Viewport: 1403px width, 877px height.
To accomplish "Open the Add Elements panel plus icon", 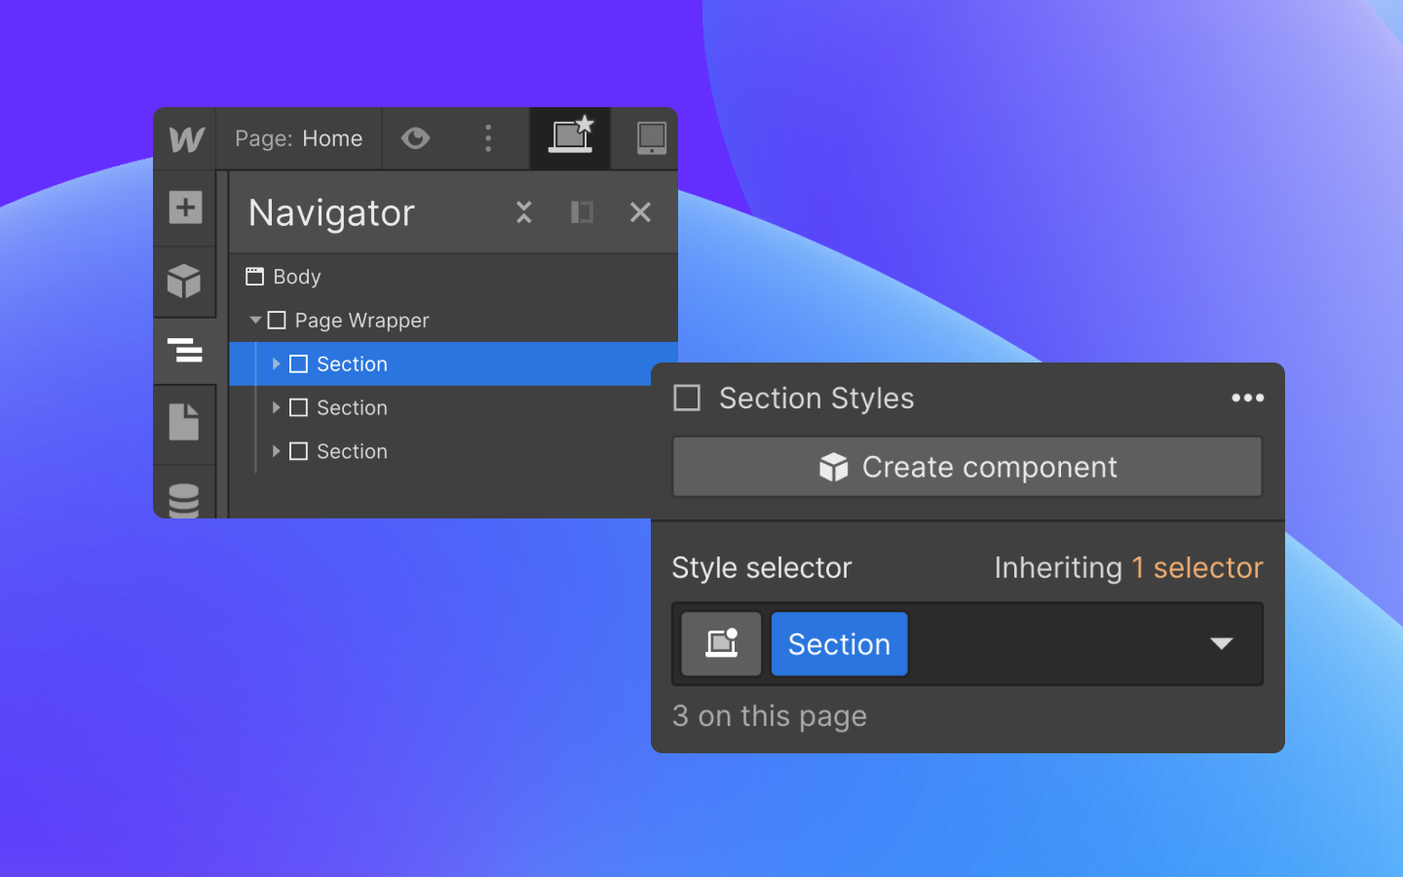I will pos(185,208).
